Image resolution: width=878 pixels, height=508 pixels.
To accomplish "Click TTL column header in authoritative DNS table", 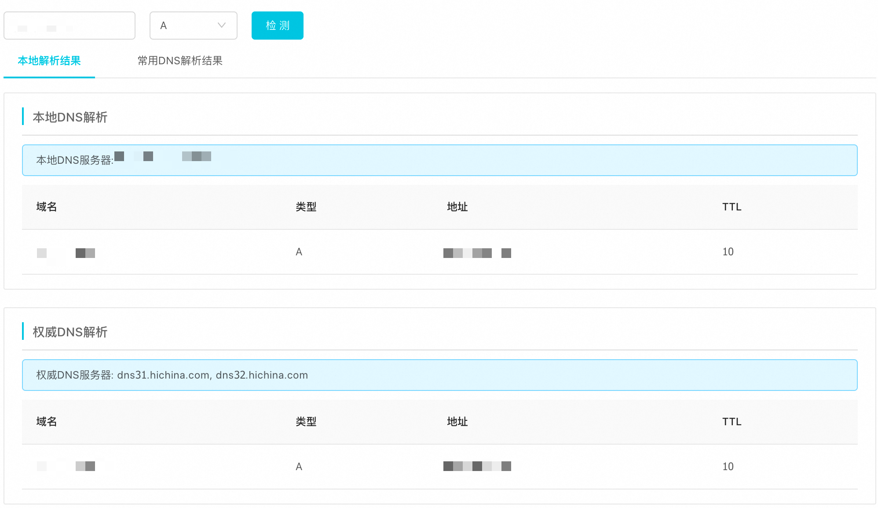I will 732,422.
